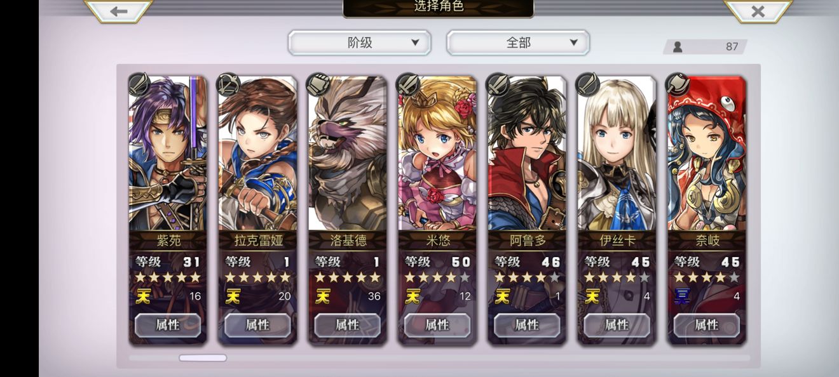Click the 天 element icon under 阿鲁多
Viewport: 839px width, 377px height.
[503, 296]
